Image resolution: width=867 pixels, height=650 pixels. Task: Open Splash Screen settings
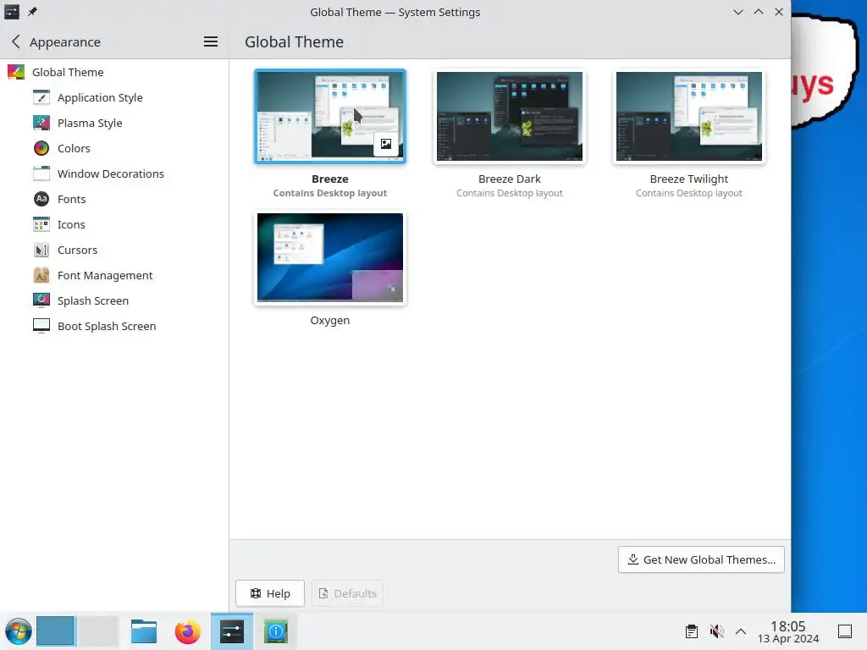click(93, 300)
